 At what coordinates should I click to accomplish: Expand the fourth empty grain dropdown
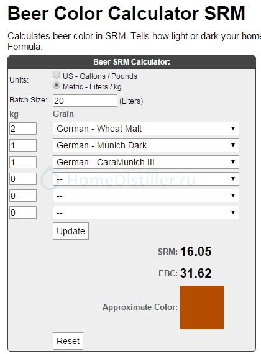tap(146, 179)
